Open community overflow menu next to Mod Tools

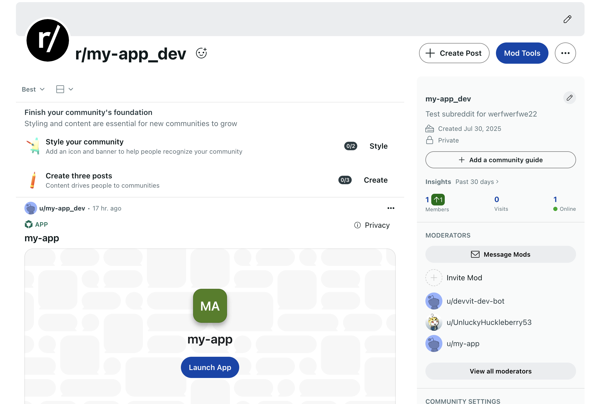565,53
